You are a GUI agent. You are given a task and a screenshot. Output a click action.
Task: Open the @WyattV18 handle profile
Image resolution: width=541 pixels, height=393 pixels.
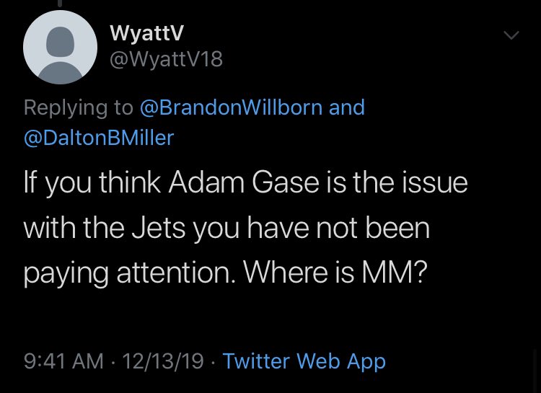point(166,61)
